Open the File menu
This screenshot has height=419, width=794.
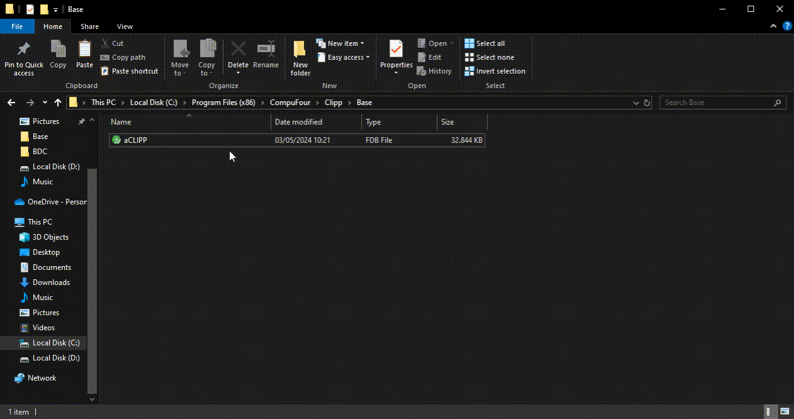click(x=17, y=26)
